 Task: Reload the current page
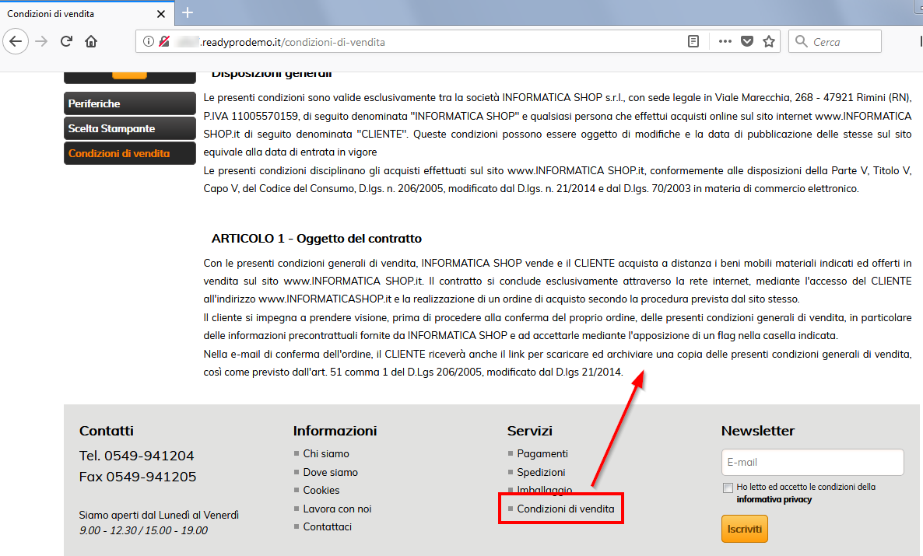coord(66,41)
